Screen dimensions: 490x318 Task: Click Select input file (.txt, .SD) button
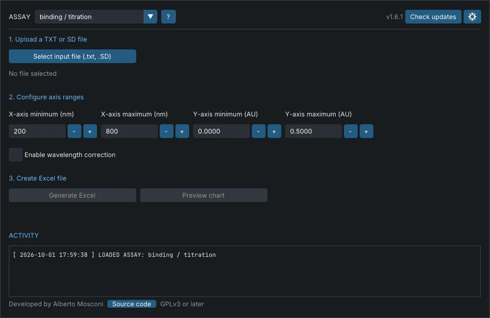tap(73, 56)
